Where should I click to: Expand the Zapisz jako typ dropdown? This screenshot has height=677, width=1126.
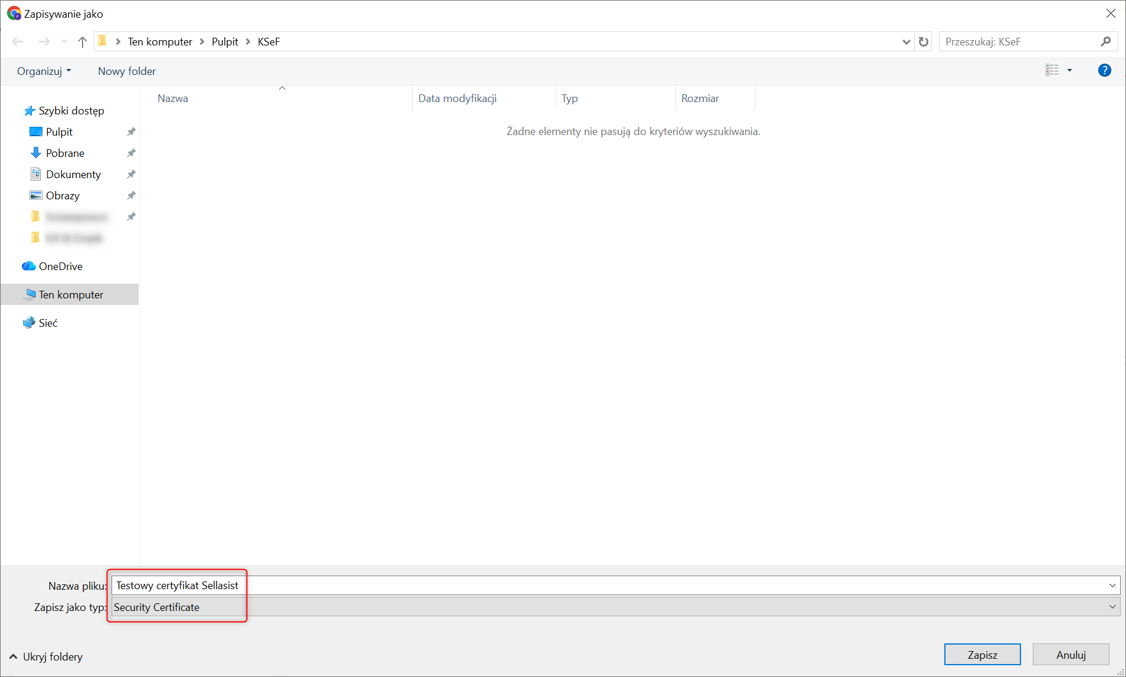1112,607
